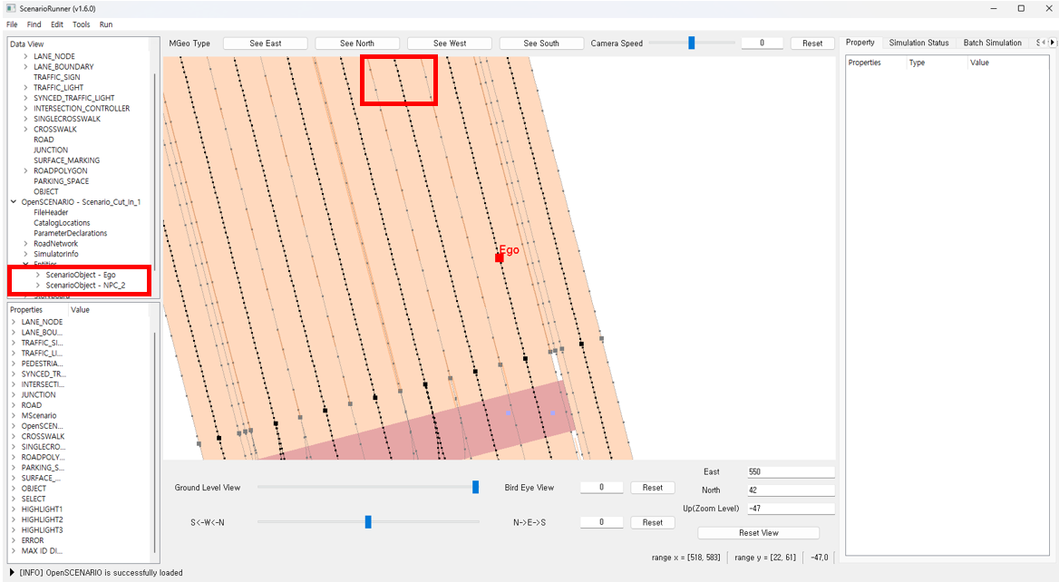Image resolution: width=1059 pixels, height=582 pixels.
Task: Click the Reset View button
Action: coord(758,533)
